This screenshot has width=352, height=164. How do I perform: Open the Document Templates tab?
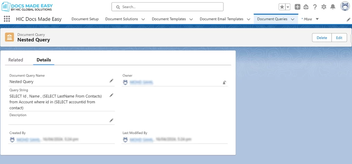pyautogui.click(x=169, y=19)
